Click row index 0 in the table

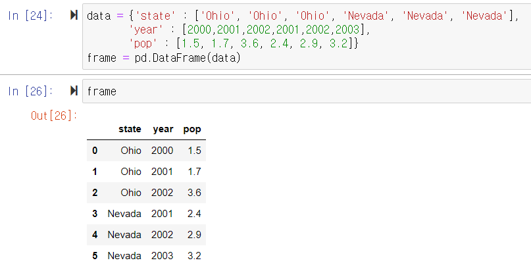coord(95,151)
